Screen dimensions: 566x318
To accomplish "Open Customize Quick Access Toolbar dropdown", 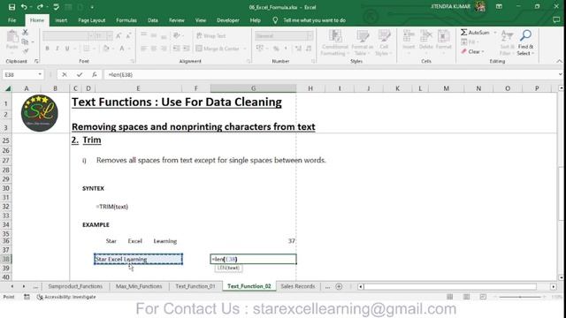I will [x=92, y=7].
